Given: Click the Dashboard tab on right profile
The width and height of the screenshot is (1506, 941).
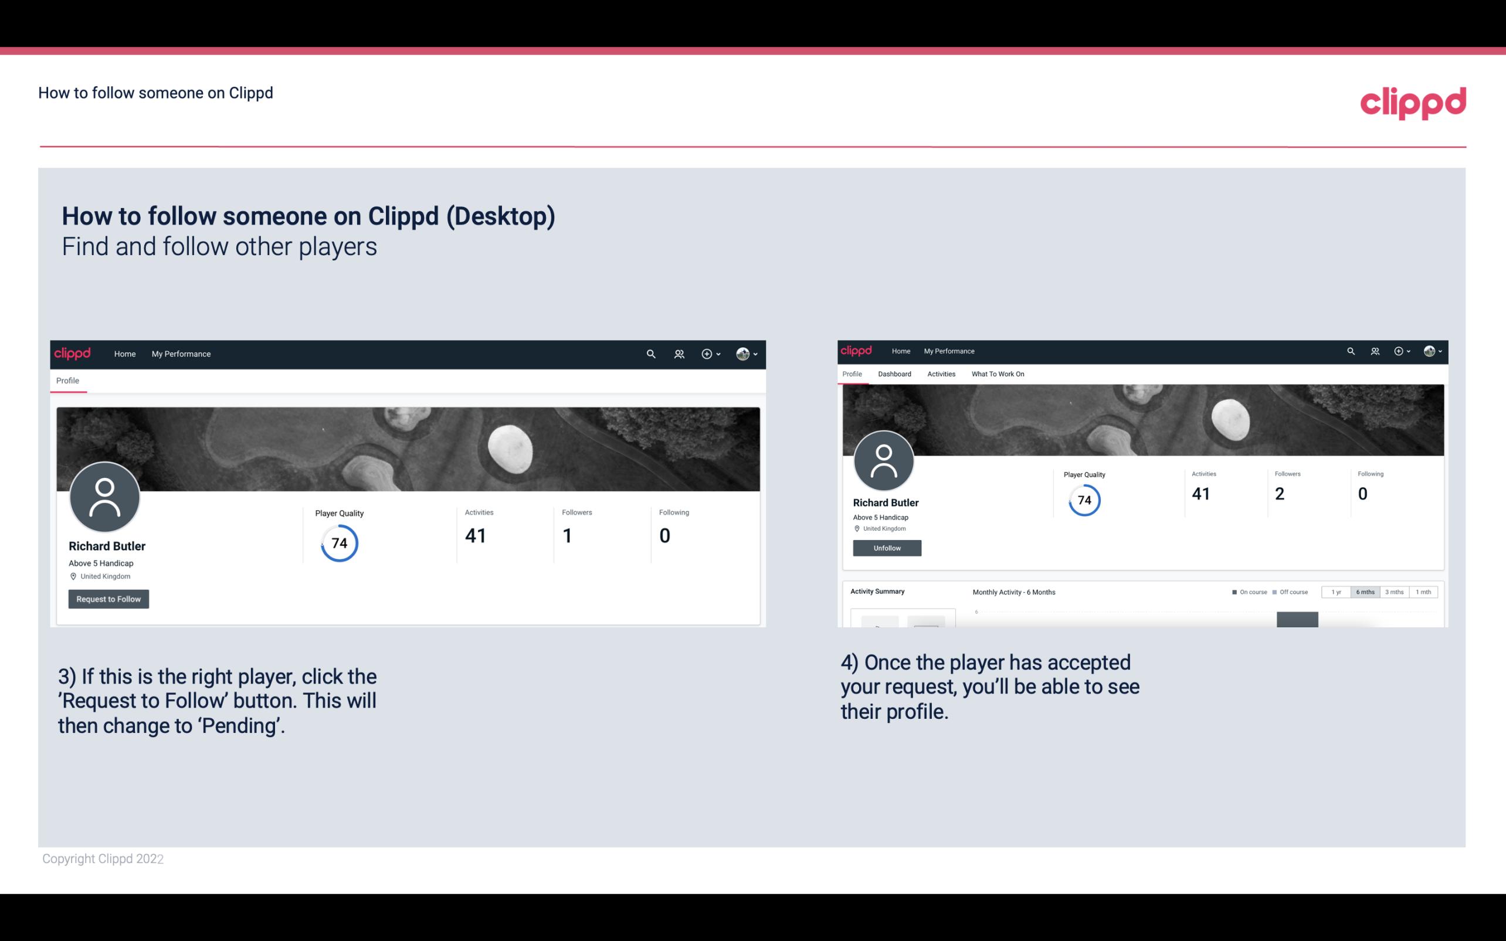Looking at the screenshot, I should (x=893, y=374).
